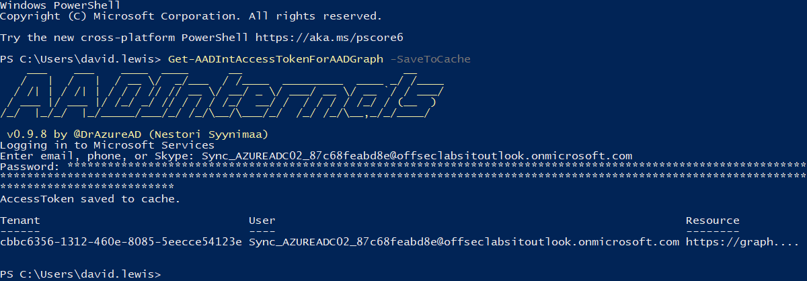Click the 'Logging in to Microsoft Services' line

108,145
